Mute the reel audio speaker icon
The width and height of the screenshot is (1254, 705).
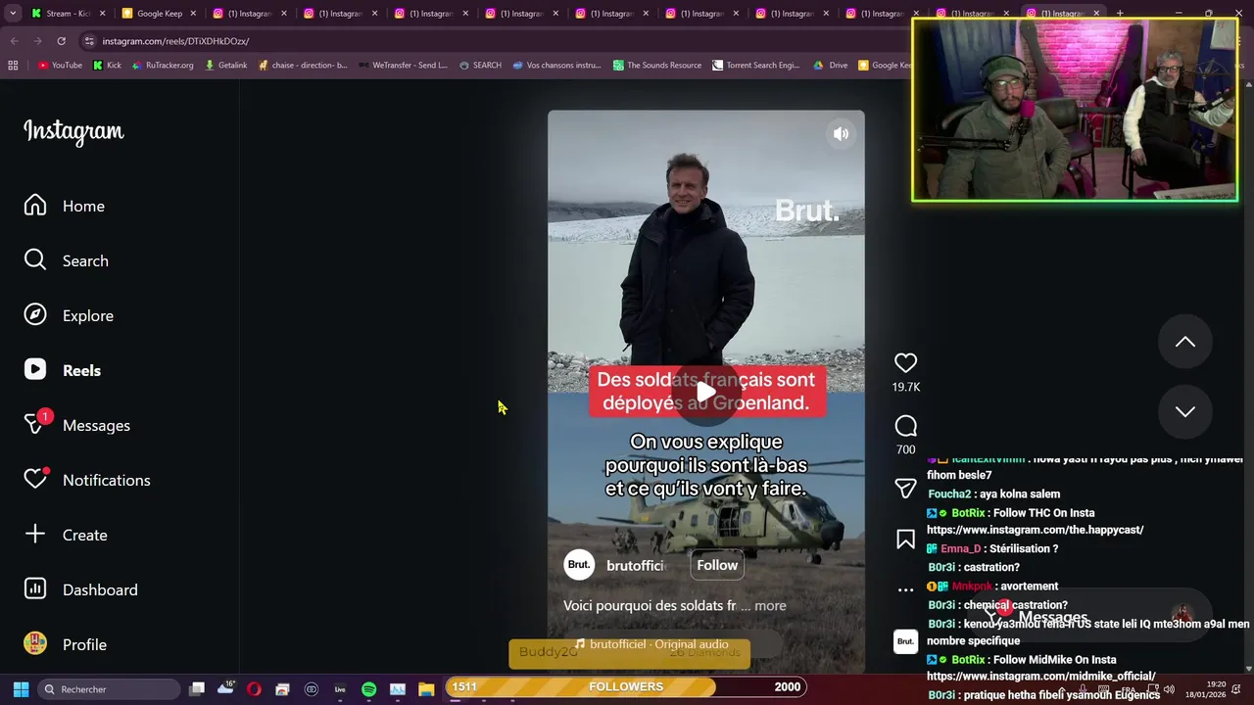click(841, 134)
